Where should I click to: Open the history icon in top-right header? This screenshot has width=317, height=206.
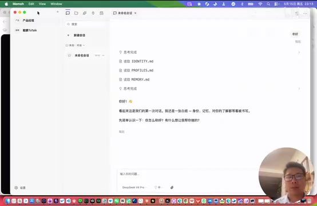pyautogui.click(x=297, y=13)
